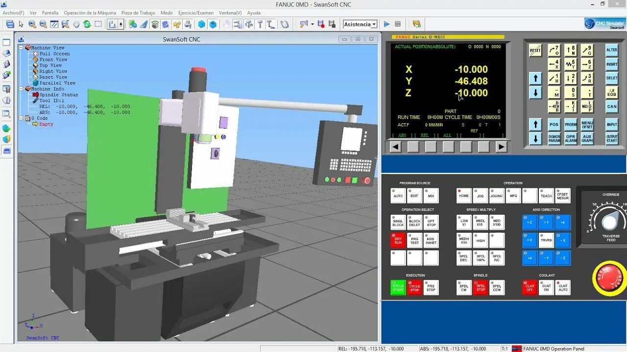This screenshot has width=627, height=352.
Task: Click the green CYCLE START button
Action: click(x=398, y=287)
